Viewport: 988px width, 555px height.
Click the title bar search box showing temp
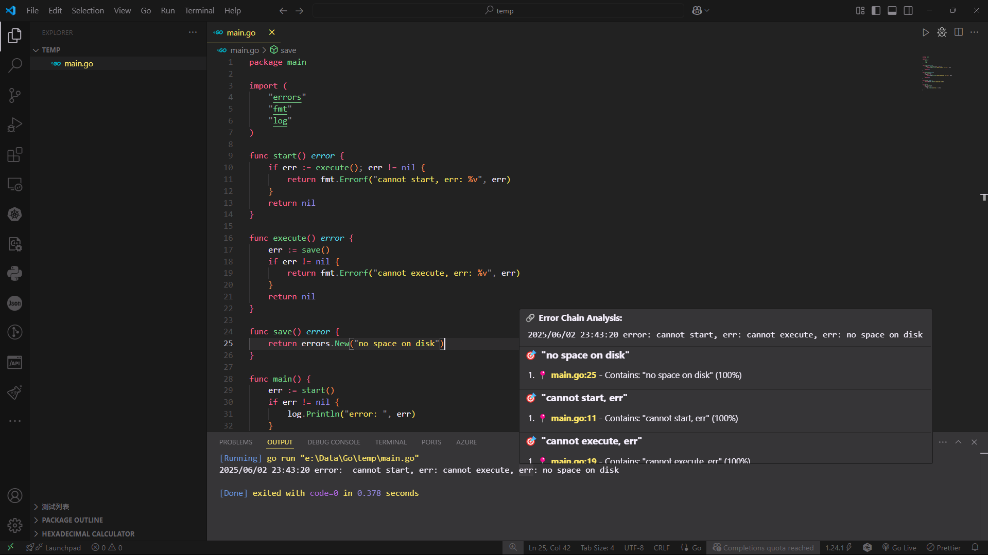coord(498,10)
